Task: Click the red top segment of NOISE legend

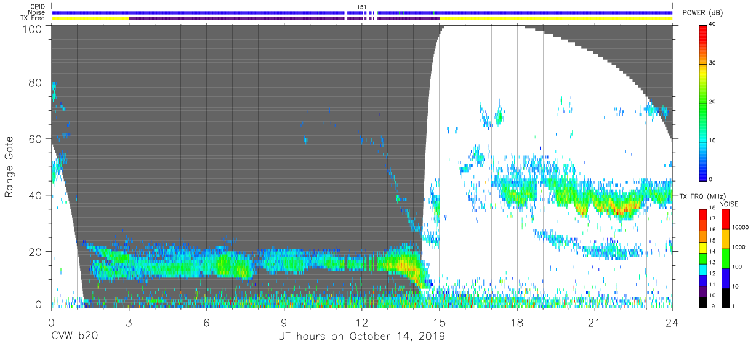Action: [x=725, y=219]
